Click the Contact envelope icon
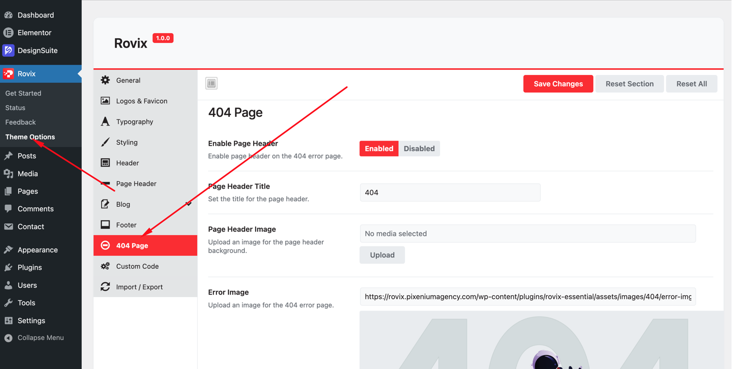Image resolution: width=732 pixels, height=369 pixels. coord(8,226)
